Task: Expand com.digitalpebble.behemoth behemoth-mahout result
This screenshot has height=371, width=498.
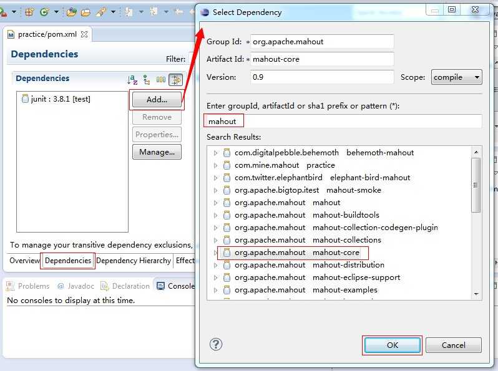Action: 216,153
